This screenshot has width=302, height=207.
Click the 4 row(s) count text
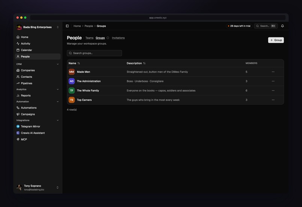pyautogui.click(x=72, y=110)
